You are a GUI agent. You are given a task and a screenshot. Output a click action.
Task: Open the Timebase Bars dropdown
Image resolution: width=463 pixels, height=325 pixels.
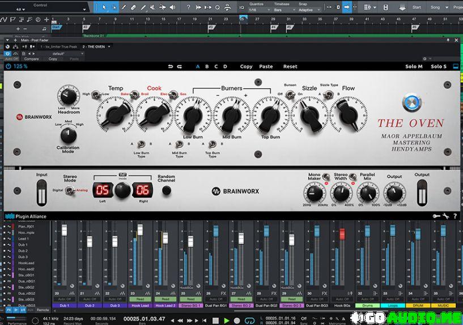click(x=284, y=10)
